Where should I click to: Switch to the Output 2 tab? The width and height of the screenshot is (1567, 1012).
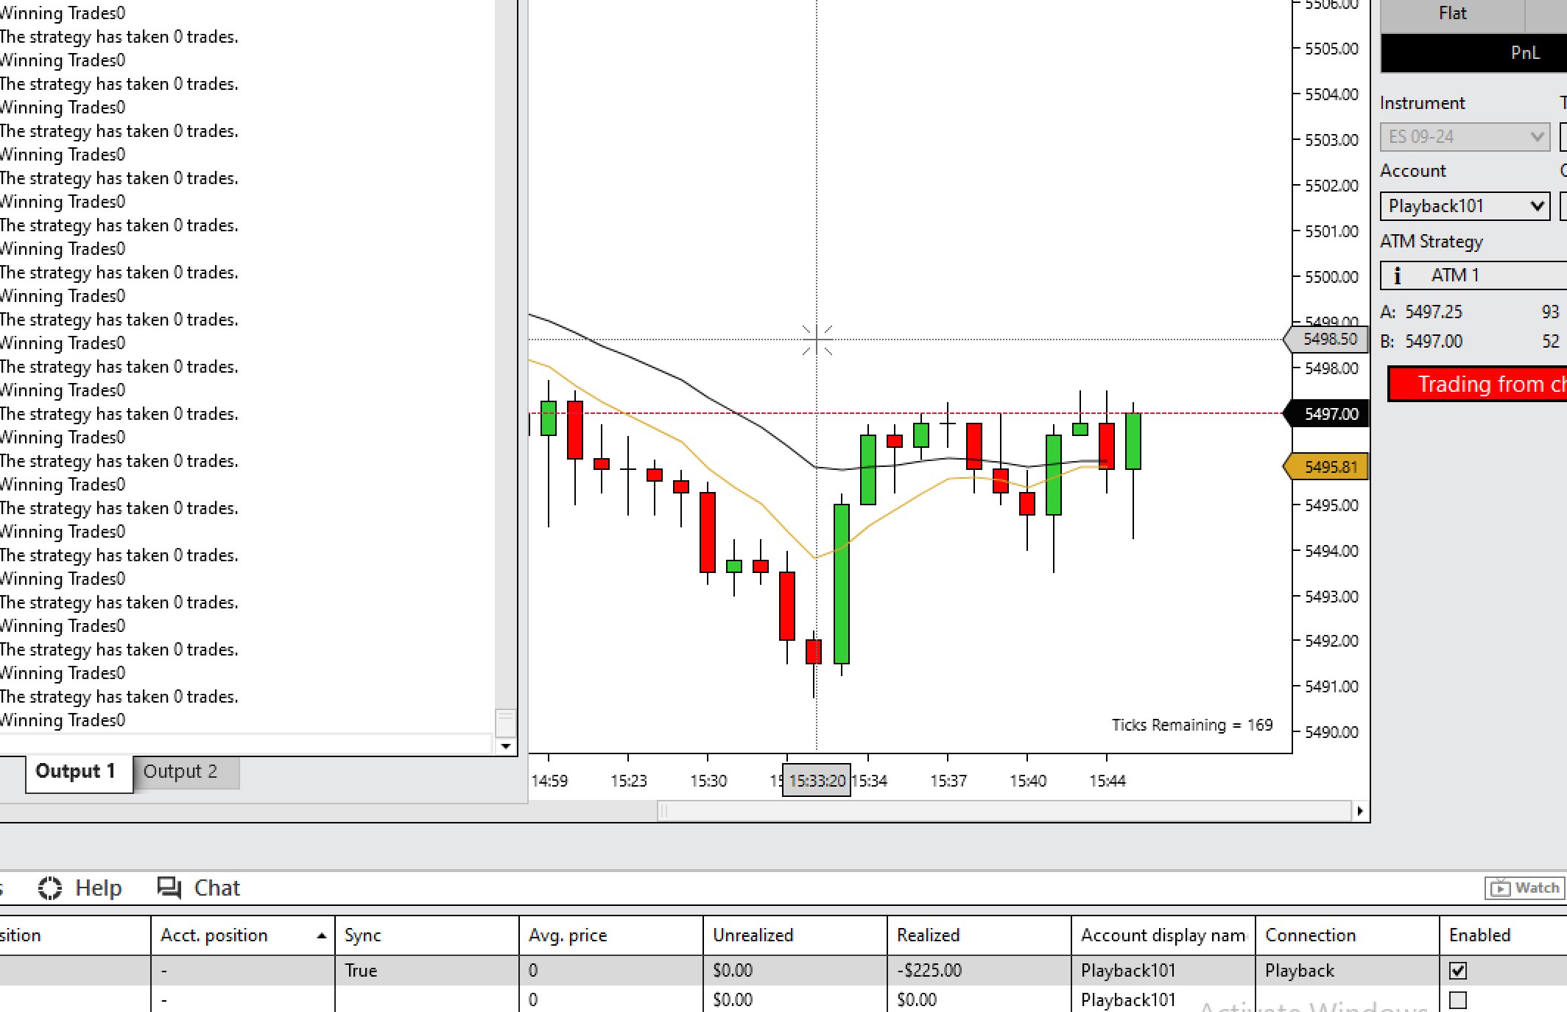(x=181, y=772)
